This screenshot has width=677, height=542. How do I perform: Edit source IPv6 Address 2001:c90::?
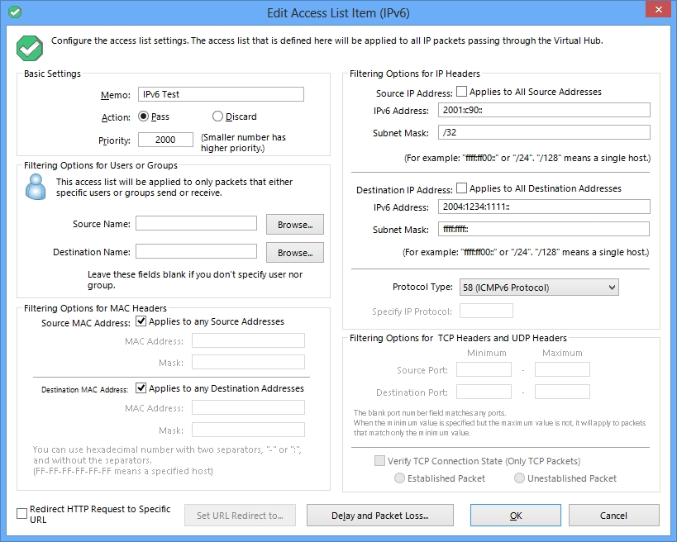tap(544, 110)
